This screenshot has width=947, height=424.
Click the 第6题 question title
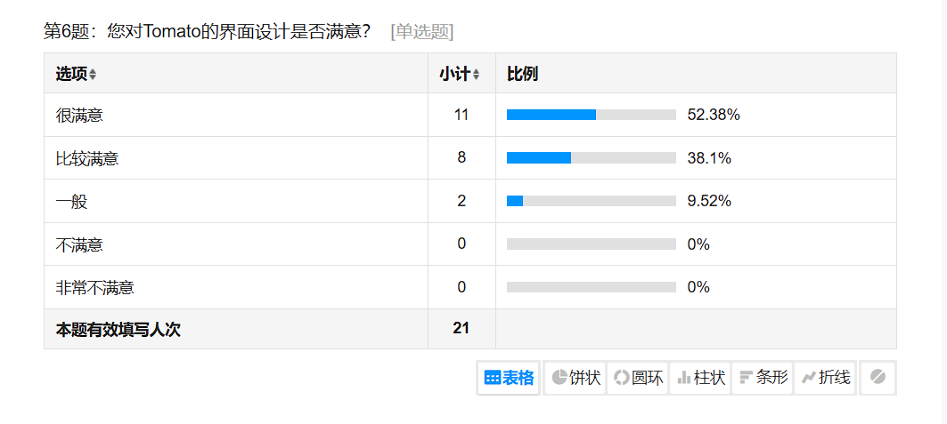tap(207, 32)
